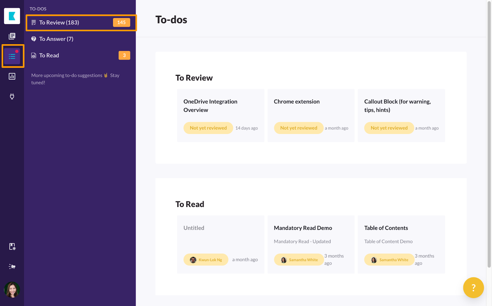492x306 pixels.
Task: Open the learning book icon near the bottom
Action: [12, 246]
